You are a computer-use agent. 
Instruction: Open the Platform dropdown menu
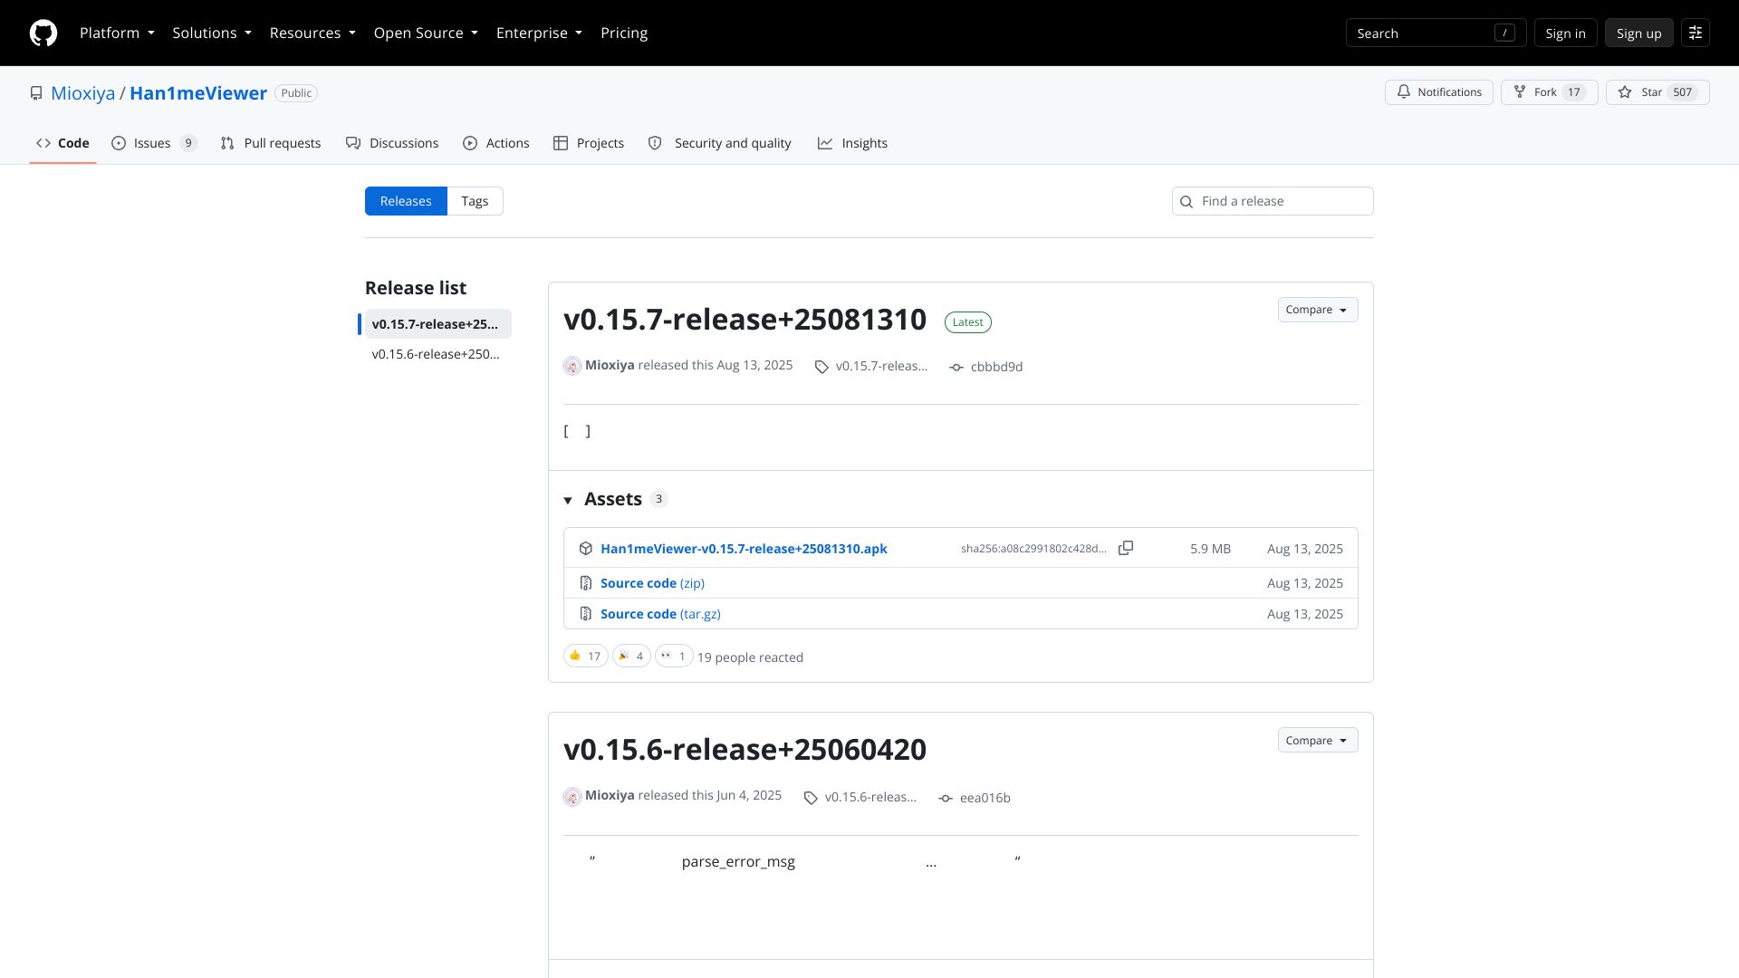click(x=117, y=33)
